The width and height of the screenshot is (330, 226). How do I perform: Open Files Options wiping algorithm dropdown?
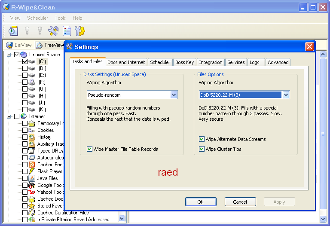coord(286,95)
